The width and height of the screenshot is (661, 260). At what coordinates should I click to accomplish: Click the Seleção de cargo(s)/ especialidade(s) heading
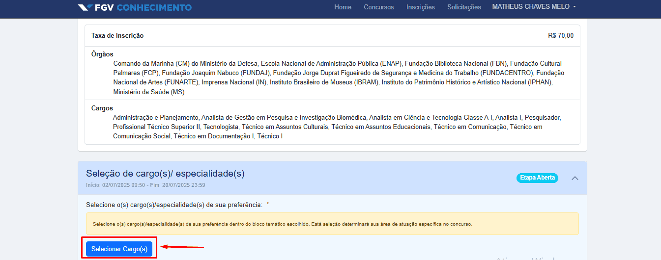tap(165, 174)
